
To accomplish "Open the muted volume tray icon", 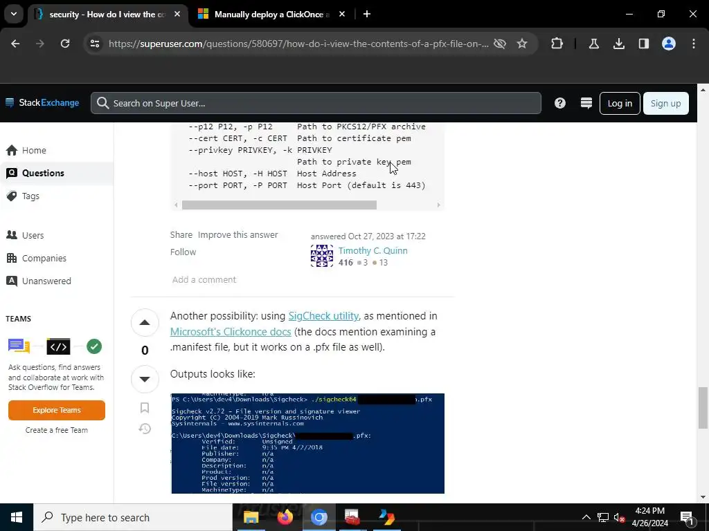I will click(x=619, y=517).
